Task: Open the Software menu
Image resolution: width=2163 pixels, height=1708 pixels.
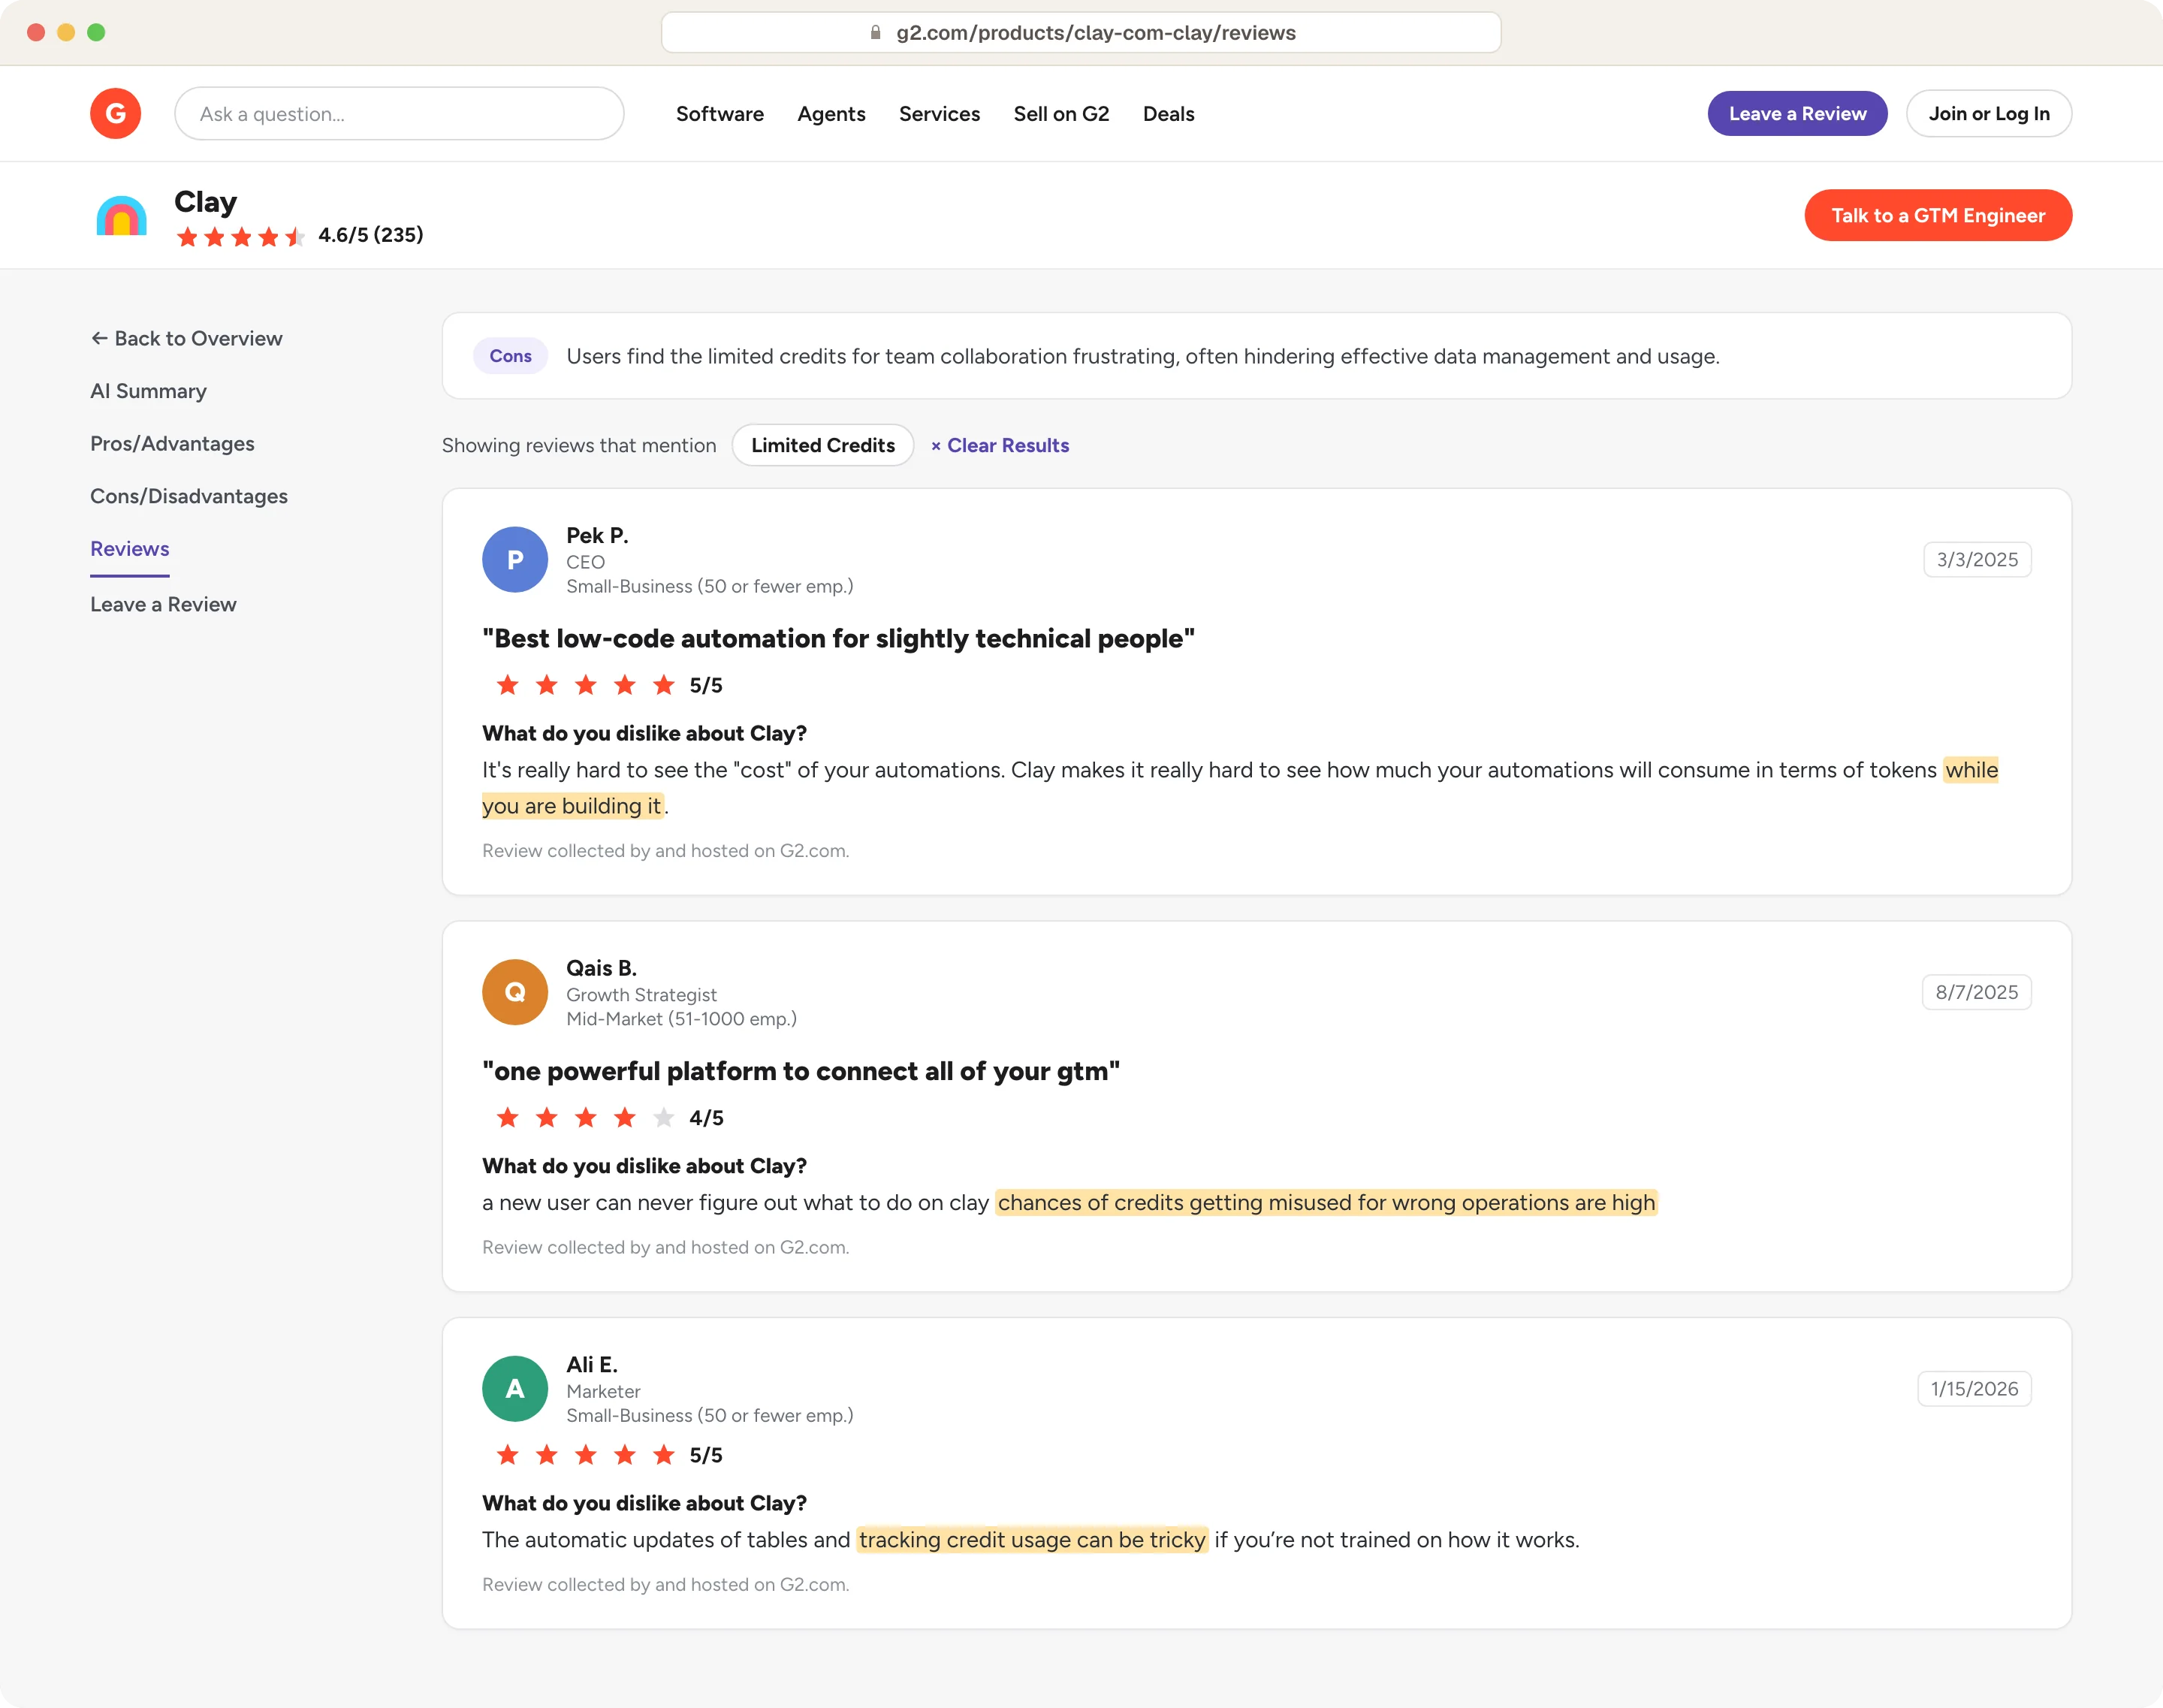Action: pyautogui.click(x=719, y=114)
